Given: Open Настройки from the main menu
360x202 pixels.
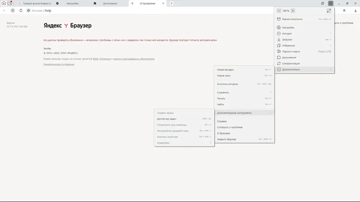Looking at the screenshot, I should click(305, 27).
